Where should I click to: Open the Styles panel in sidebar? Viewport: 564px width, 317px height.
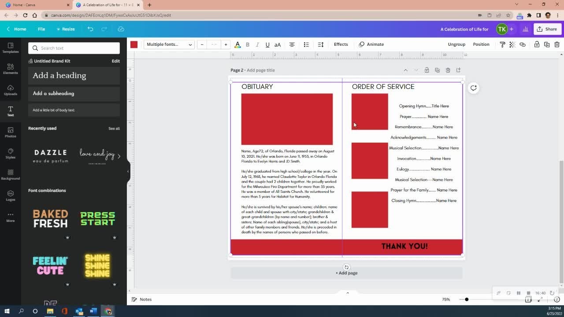click(x=11, y=153)
